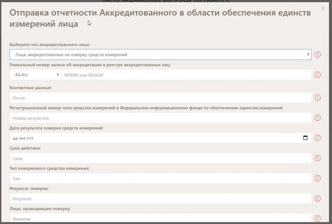Focus the Срок validity period field
The width and height of the screenshot is (332, 224).
pyautogui.click(x=160, y=158)
